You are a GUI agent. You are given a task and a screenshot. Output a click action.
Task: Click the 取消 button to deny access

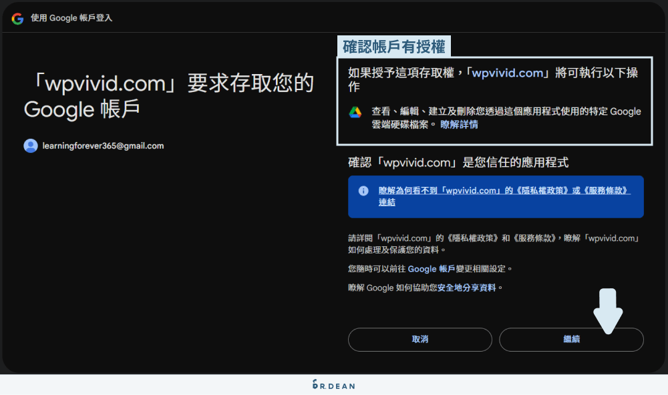pyautogui.click(x=420, y=339)
